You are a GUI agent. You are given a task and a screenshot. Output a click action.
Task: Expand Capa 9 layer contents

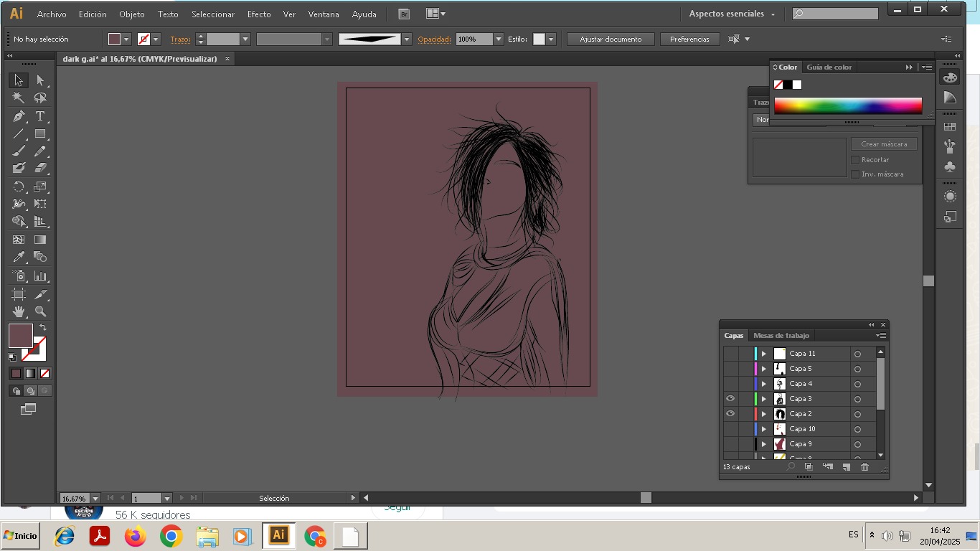764,444
